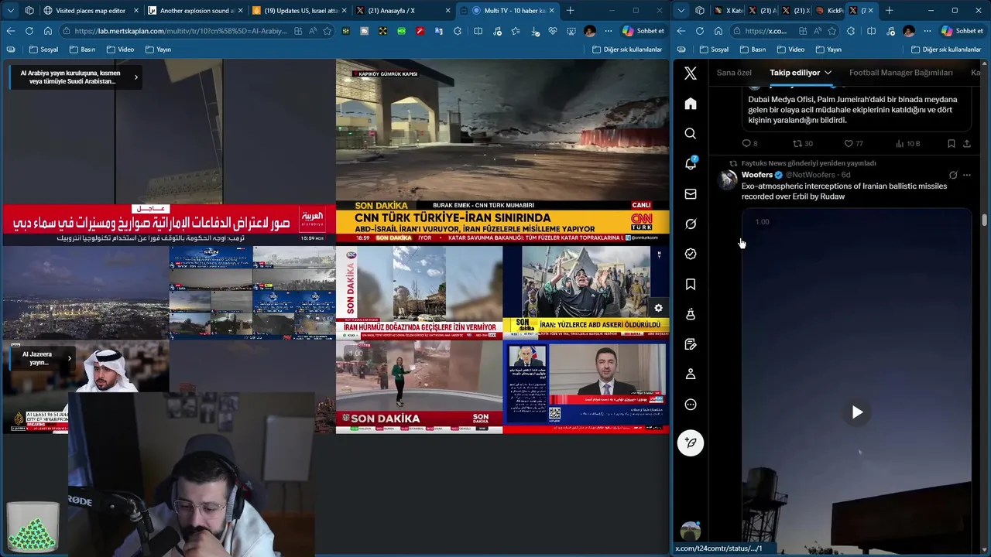Favorite the X page star icon
This screenshot has height=557, width=991.
[x=832, y=31]
